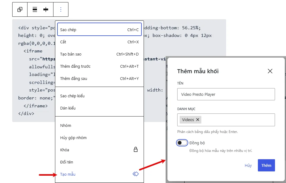Open the three-dot block options menu
Image resolution: width=286 pixels, height=183 pixels.
61,9
